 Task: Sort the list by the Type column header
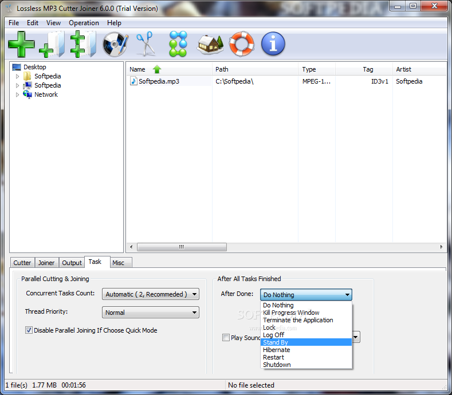(317, 69)
